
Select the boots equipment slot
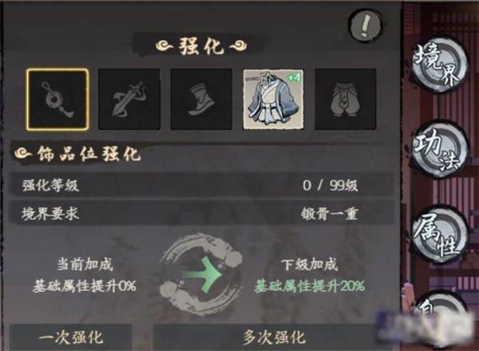coord(201,100)
